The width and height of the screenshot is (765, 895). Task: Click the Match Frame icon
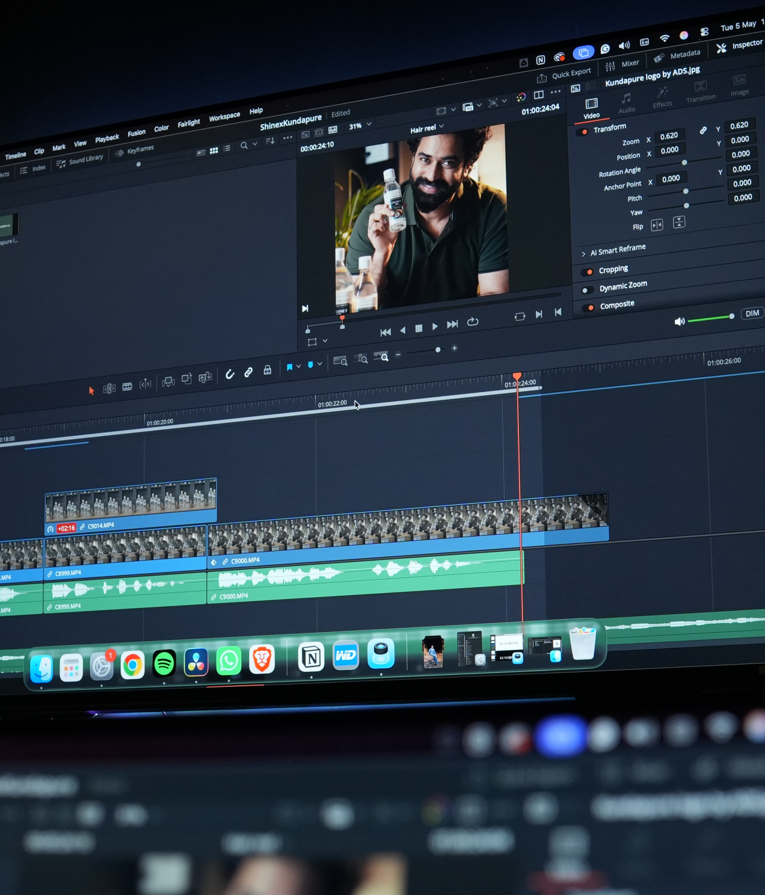point(520,316)
